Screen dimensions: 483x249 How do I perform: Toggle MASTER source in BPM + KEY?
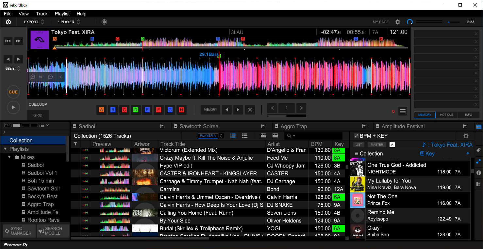coord(377,145)
